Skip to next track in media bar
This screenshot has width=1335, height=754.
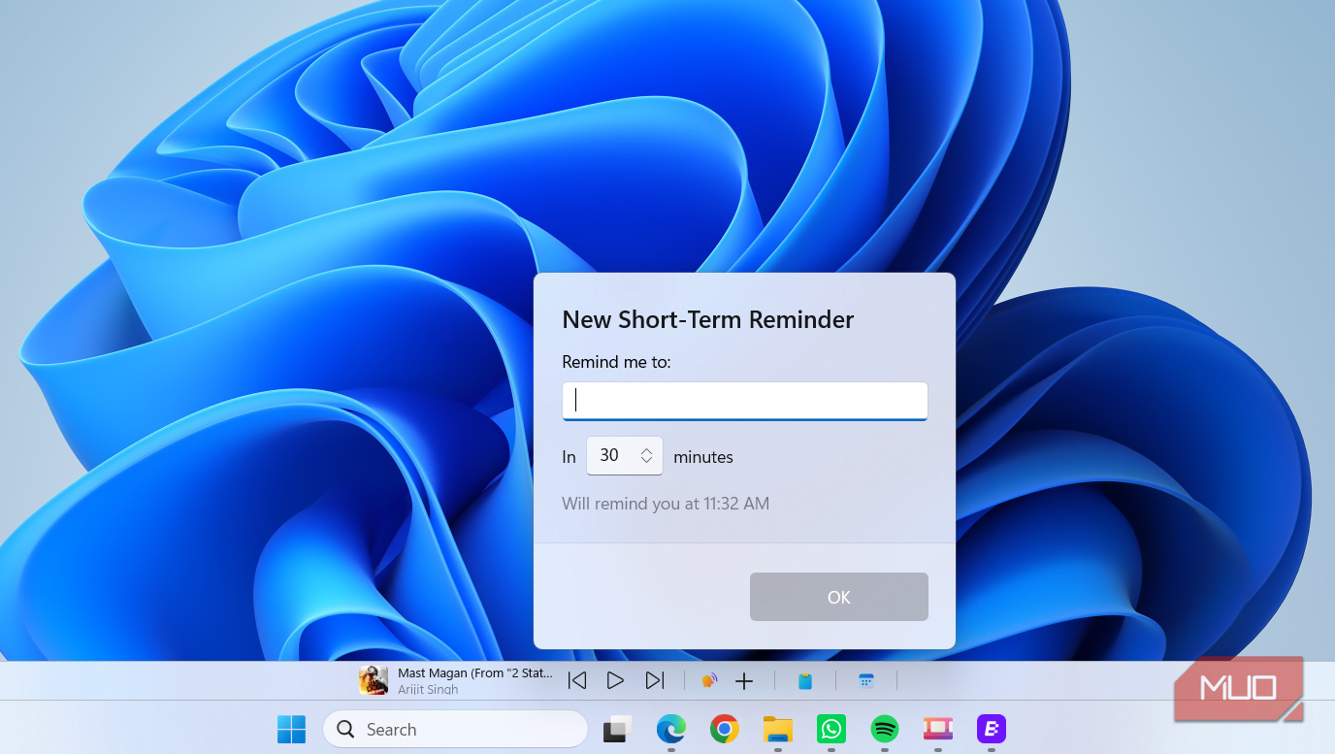pos(655,681)
